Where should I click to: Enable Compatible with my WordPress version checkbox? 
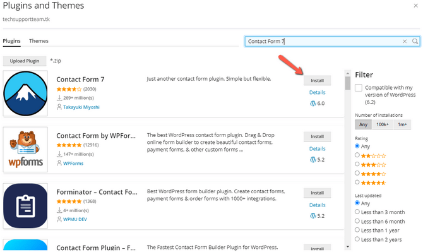click(x=359, y=88)
